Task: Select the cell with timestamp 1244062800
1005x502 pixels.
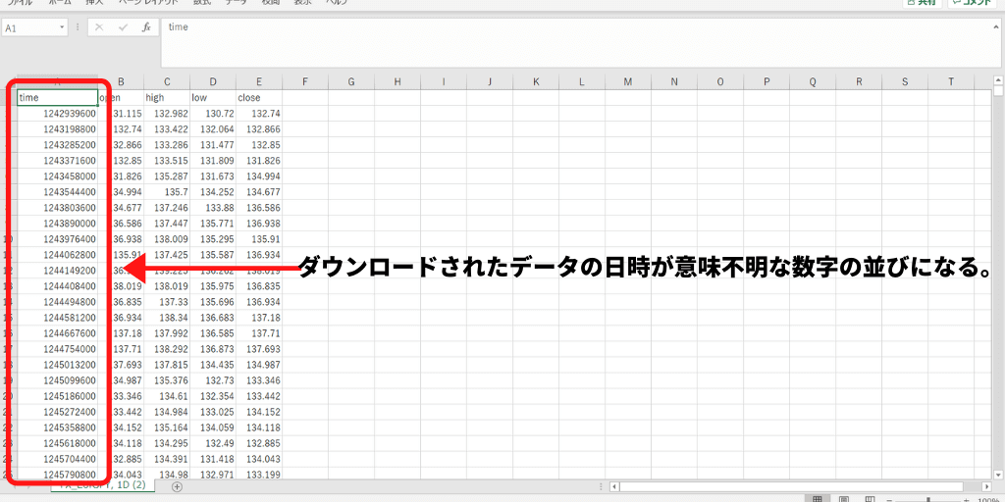Action: (x=58, y=255)
